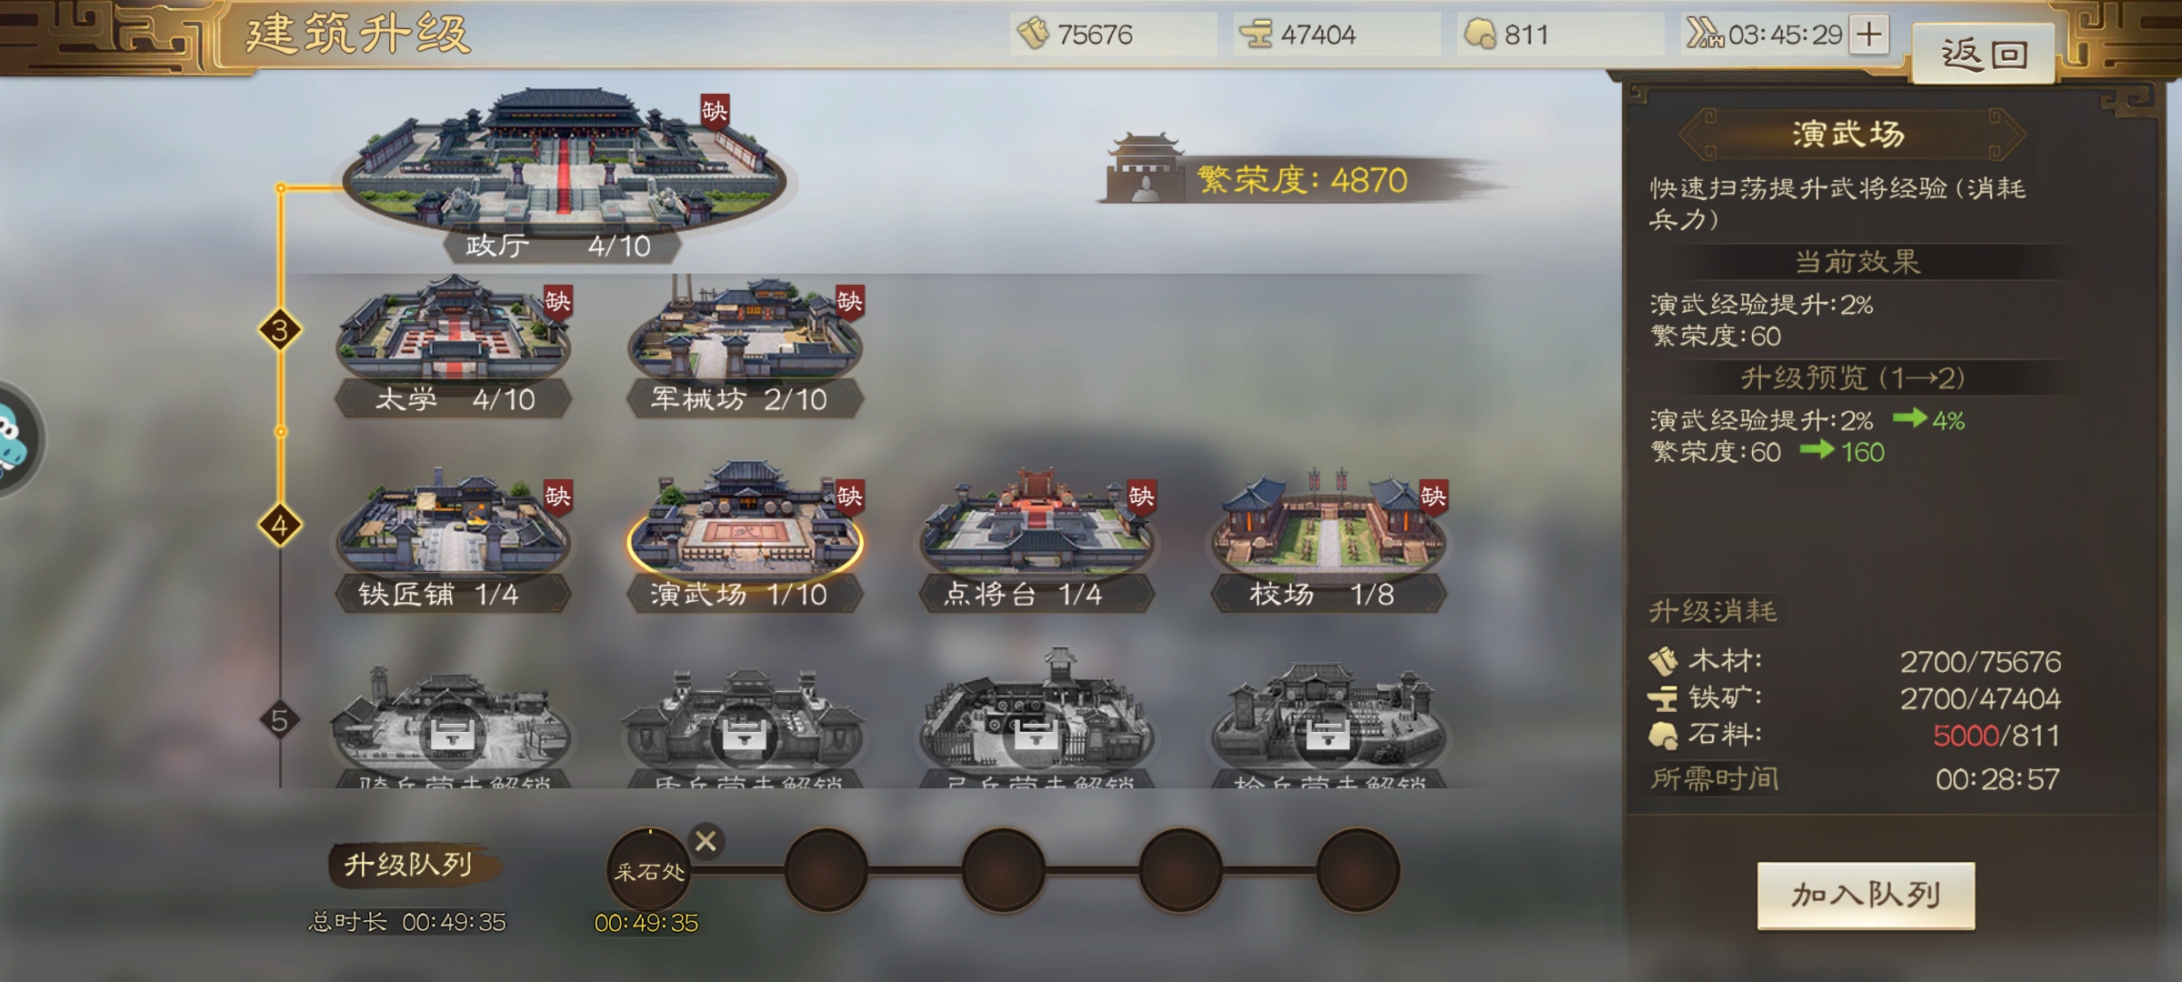Click tier 4 diamond marker
The height and width of the screenshot is (982, 2182).
(x=280, y=525)
